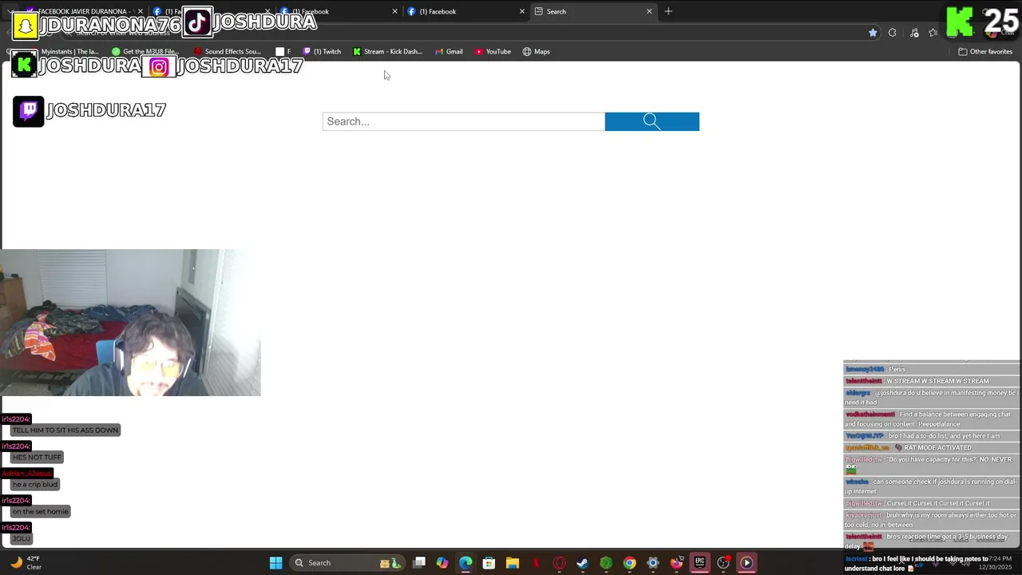This screenshot has height=575, width=1022.
Task: Open Windows Settings gear in the taskbar
Action: click(652, 563)
